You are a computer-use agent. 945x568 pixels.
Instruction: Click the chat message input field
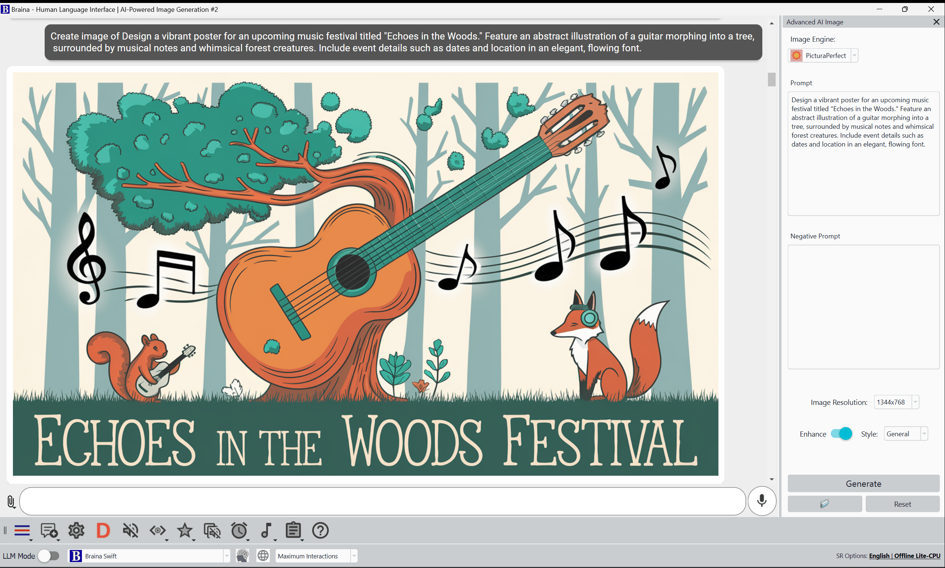[383, 501]
